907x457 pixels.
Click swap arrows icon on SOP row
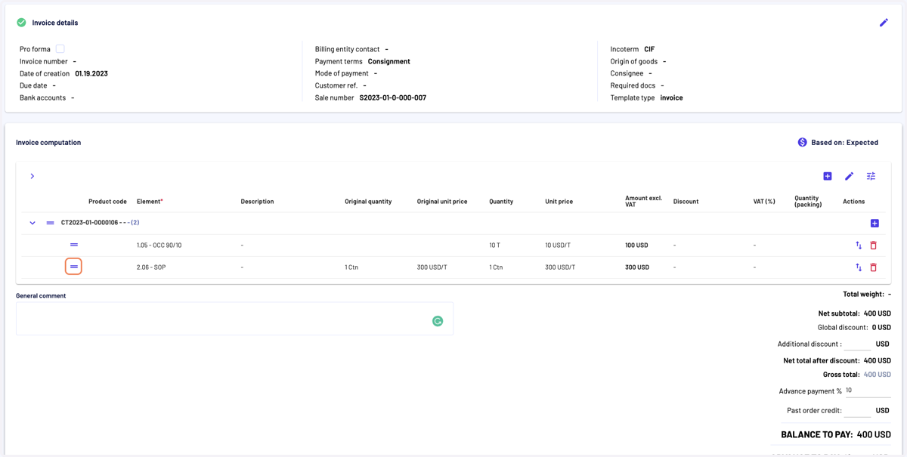[859, 267]
